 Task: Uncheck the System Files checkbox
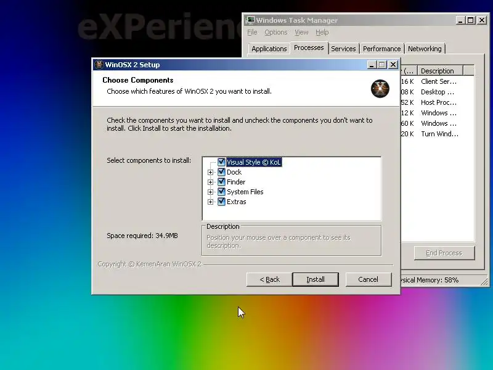221,192
